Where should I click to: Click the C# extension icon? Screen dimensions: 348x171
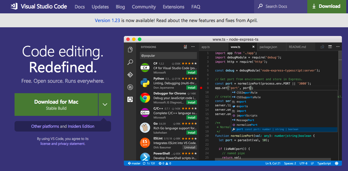coord(145,68)
